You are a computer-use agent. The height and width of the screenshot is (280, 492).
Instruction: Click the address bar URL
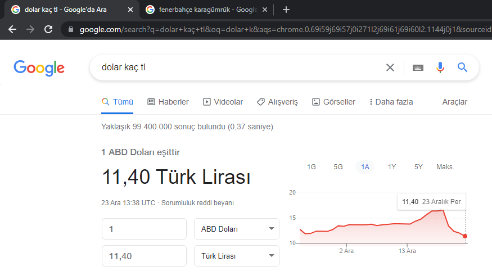click(285, 29)
